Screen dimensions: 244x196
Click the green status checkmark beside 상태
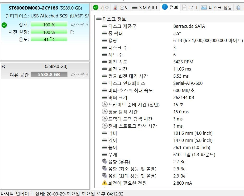point(4,25)
